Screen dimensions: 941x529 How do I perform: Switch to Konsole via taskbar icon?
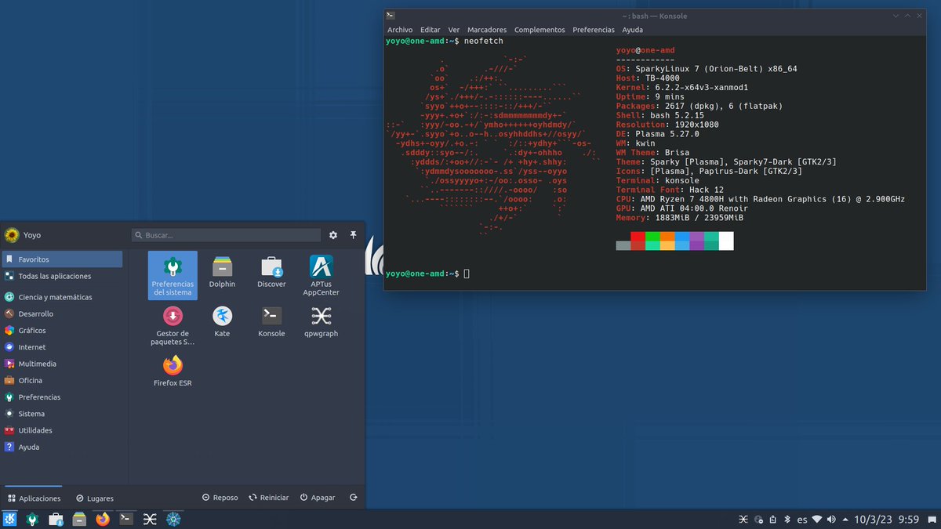pos(126,519)
